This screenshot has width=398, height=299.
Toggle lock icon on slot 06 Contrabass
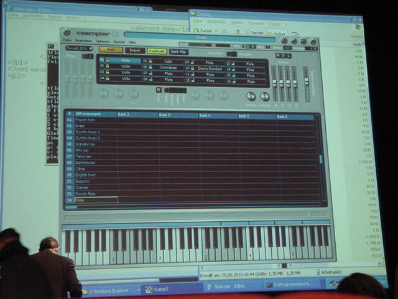pyautogui.click(x=150, y=67)
